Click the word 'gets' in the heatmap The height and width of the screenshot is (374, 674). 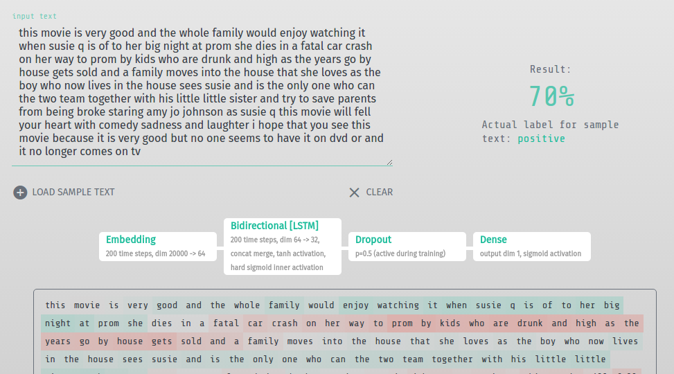coord(161,341)
